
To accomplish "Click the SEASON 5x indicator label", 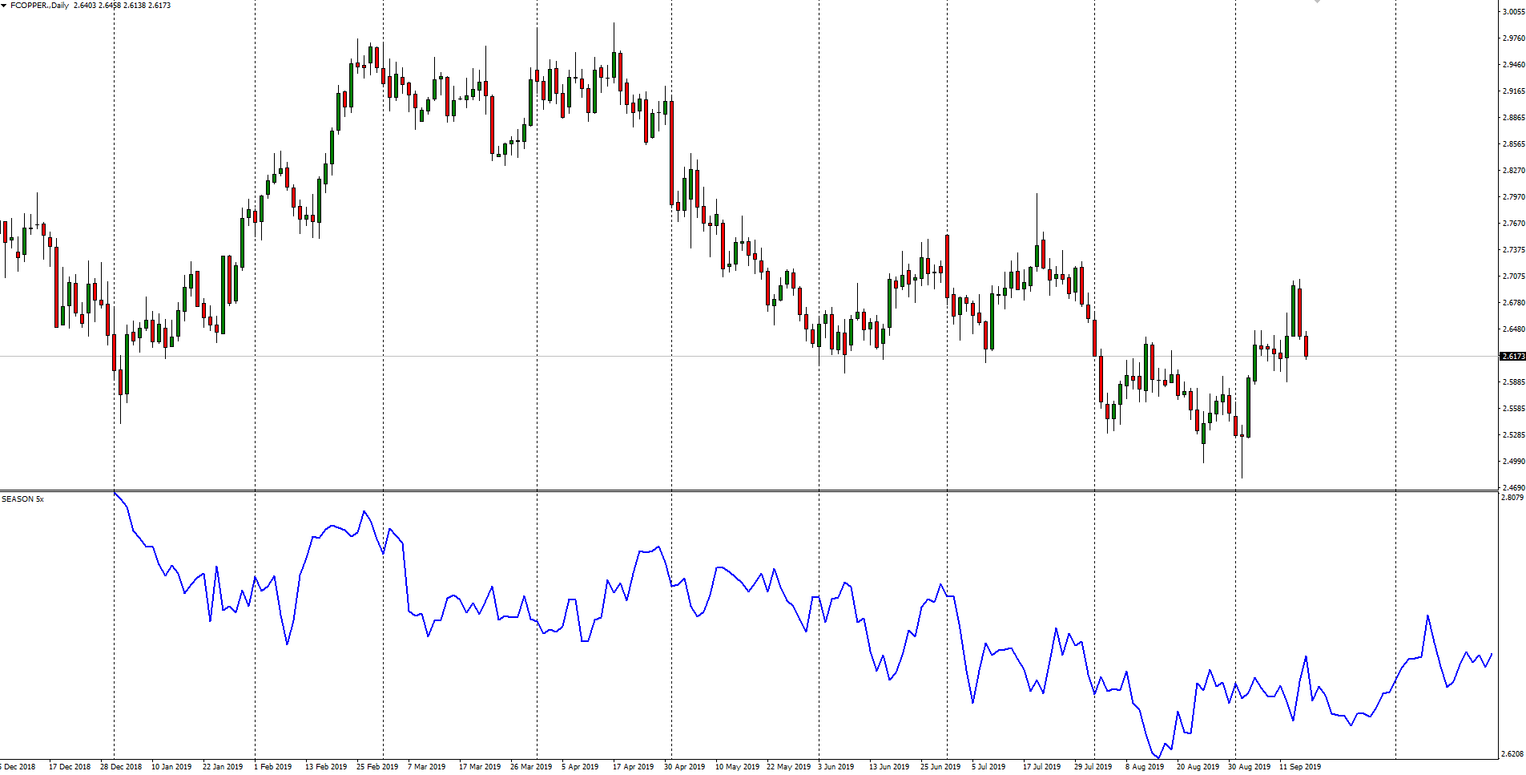I will (22, 499).
